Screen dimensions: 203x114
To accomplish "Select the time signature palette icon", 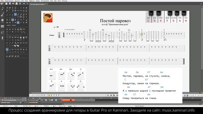I will click(13, 8).
